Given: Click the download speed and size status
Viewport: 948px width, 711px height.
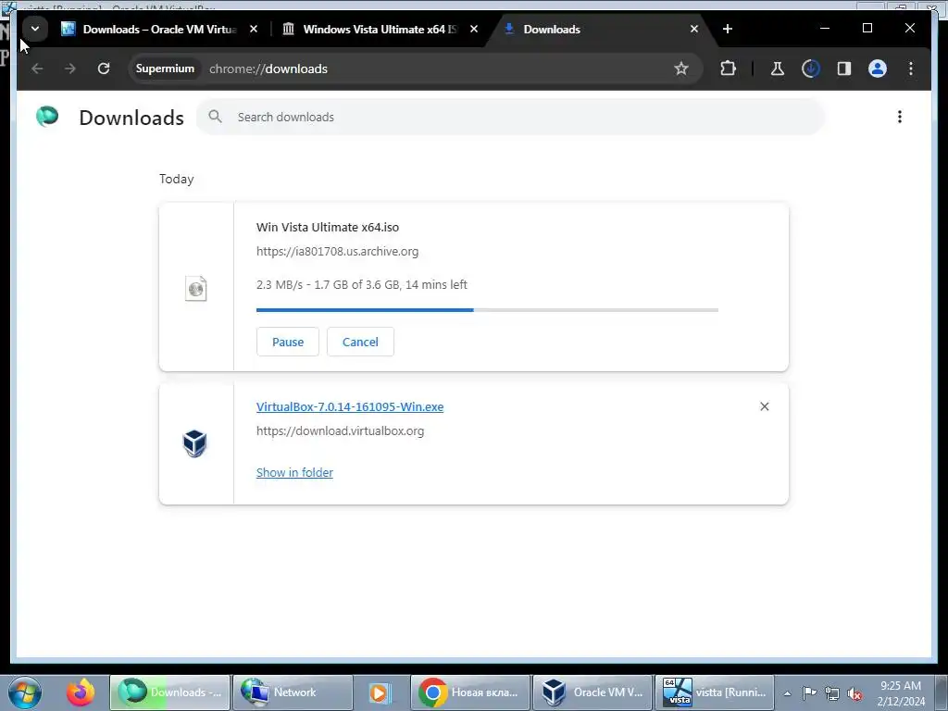Looking at the screenshot, I should tap(362, 285).
